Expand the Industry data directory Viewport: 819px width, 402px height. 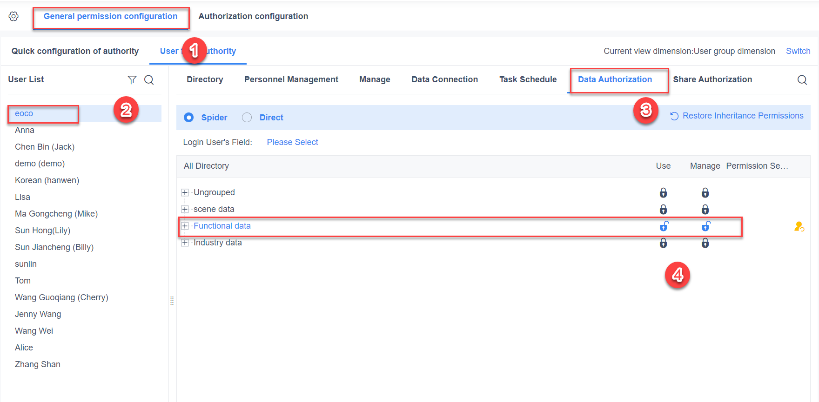coord(185,243)
